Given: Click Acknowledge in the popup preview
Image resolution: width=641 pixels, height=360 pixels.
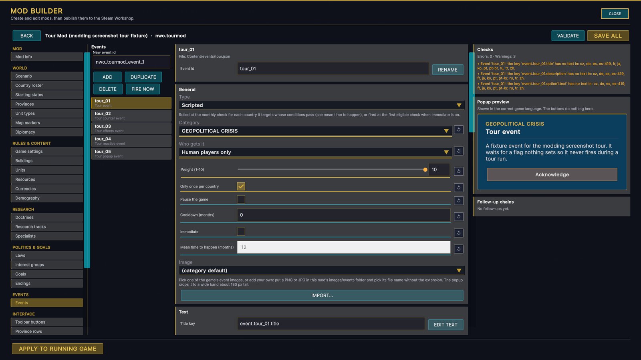Looking at the screenshot, I should click(552, 174).
